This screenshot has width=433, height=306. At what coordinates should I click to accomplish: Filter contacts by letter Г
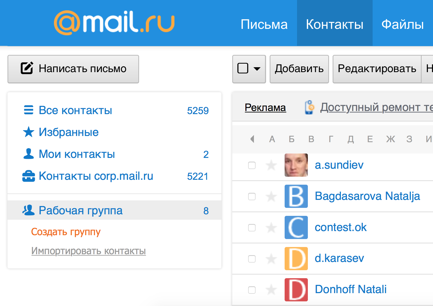click(x=331, y=139)
